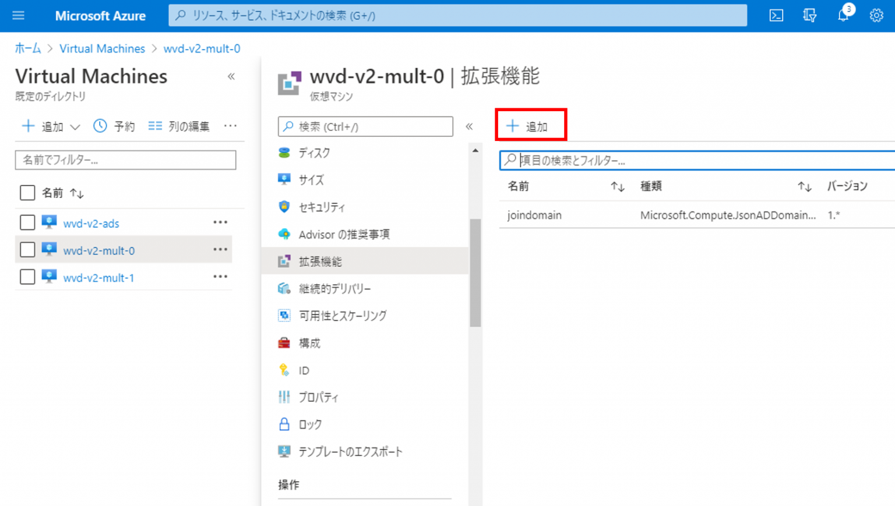
Task: Select the wvd-v2-mult-1 checkbox
Action: (27, 277)
